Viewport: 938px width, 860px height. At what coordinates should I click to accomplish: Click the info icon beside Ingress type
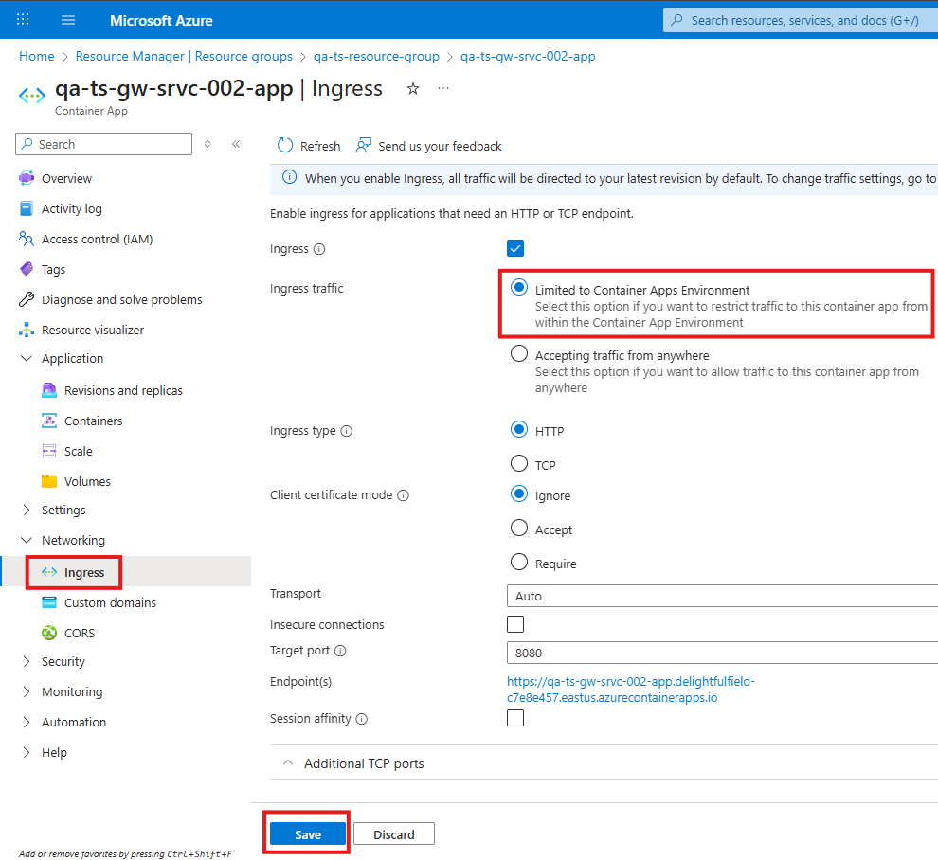(347, 431)
